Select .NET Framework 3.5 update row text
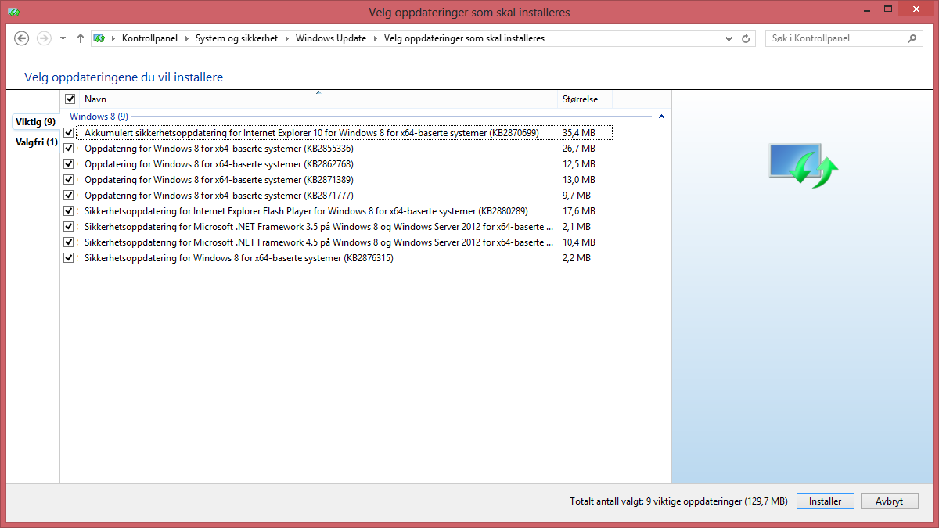 tap(319, 227)
